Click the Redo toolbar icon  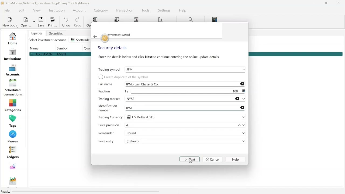click(x=77, y=22)
